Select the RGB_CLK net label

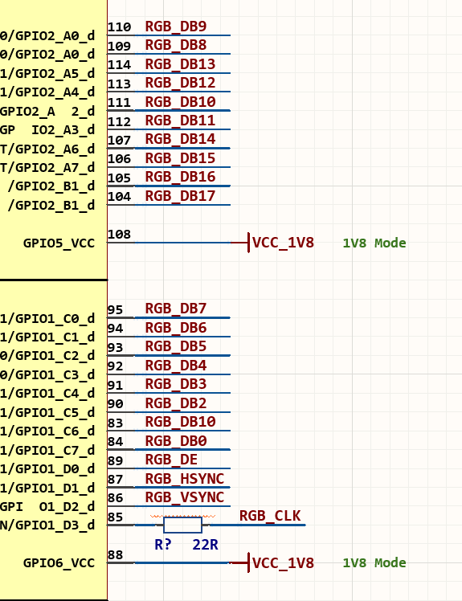[270, 516]
